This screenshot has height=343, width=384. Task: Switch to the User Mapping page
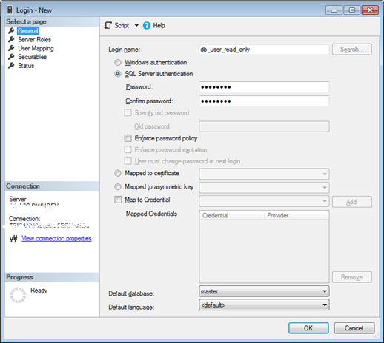pos(36,48)
